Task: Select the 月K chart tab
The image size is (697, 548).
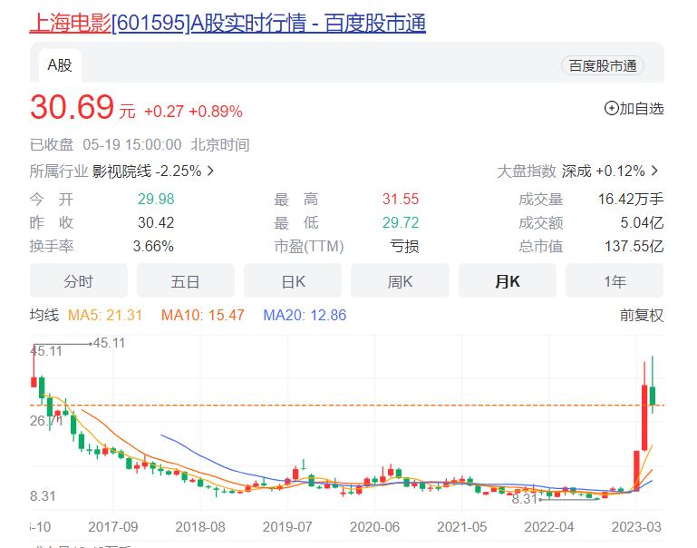Action: (508, 280)
